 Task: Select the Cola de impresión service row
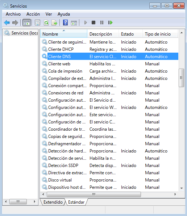109,71
